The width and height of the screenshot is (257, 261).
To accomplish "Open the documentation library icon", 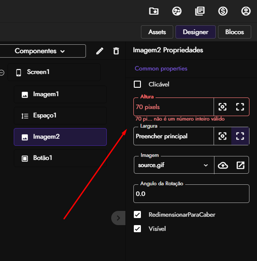I will [x=200, y=11].
